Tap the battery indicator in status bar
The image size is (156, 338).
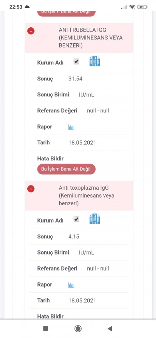pos(142,7)
